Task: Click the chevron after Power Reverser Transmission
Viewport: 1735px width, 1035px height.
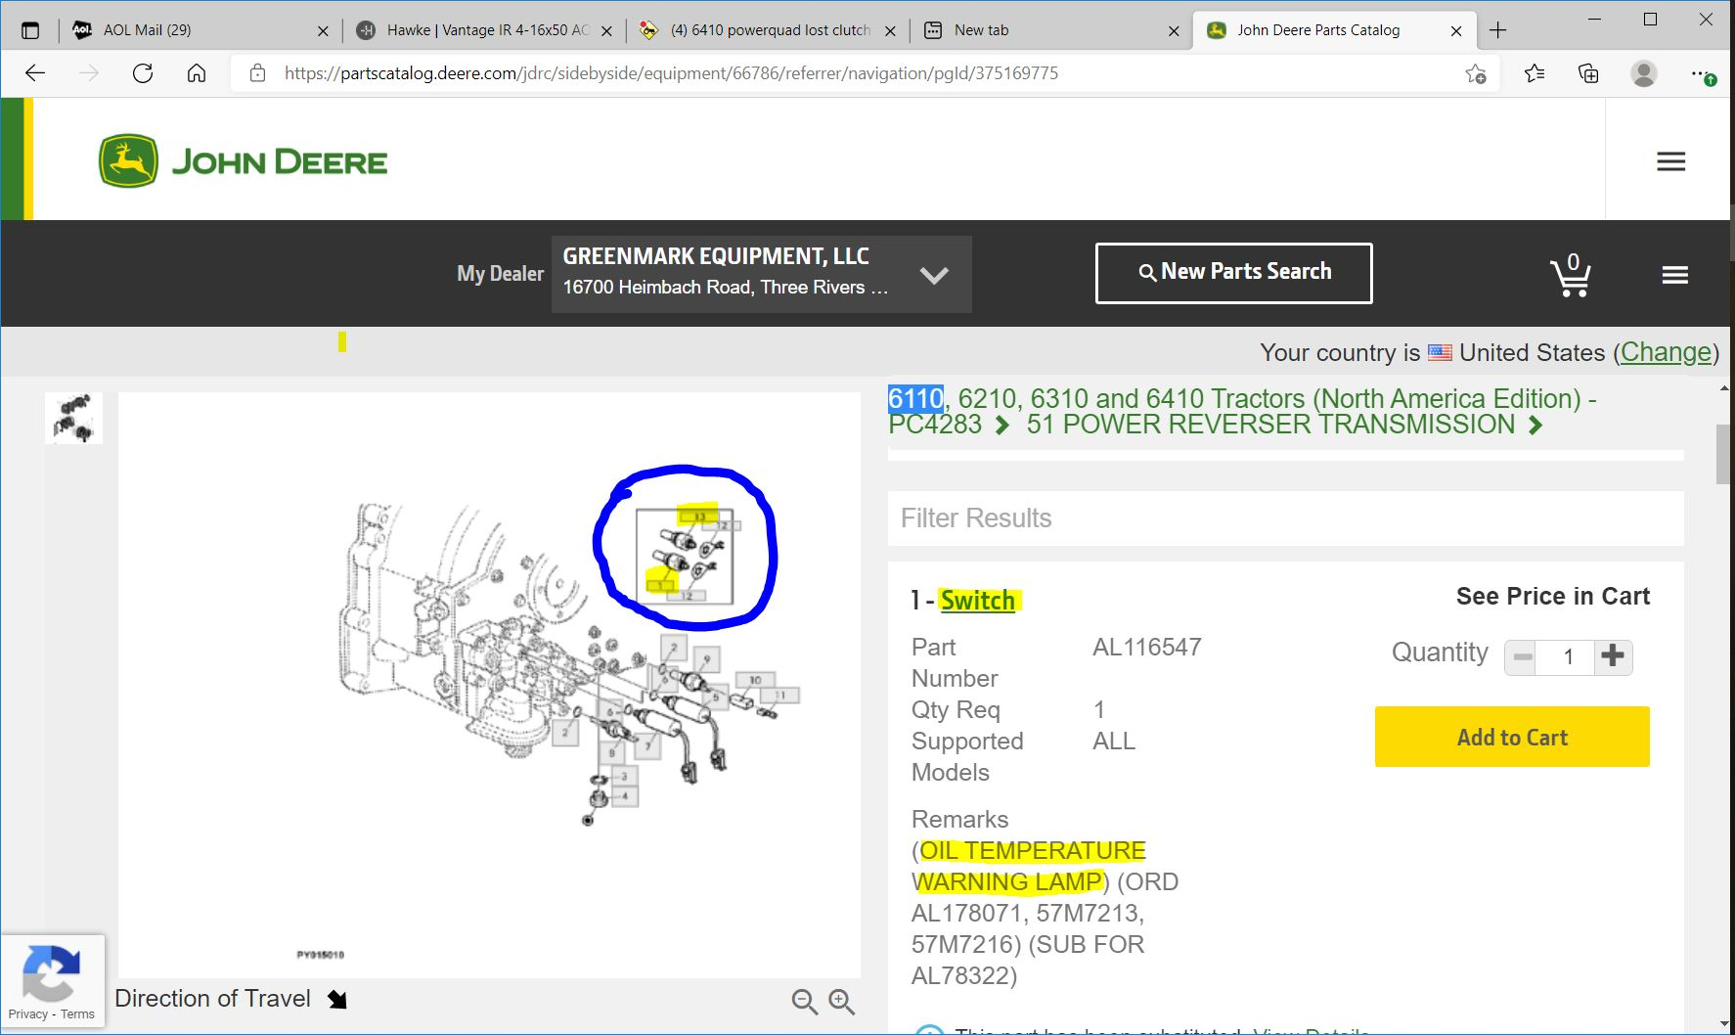Action: tap(1535, 426)
